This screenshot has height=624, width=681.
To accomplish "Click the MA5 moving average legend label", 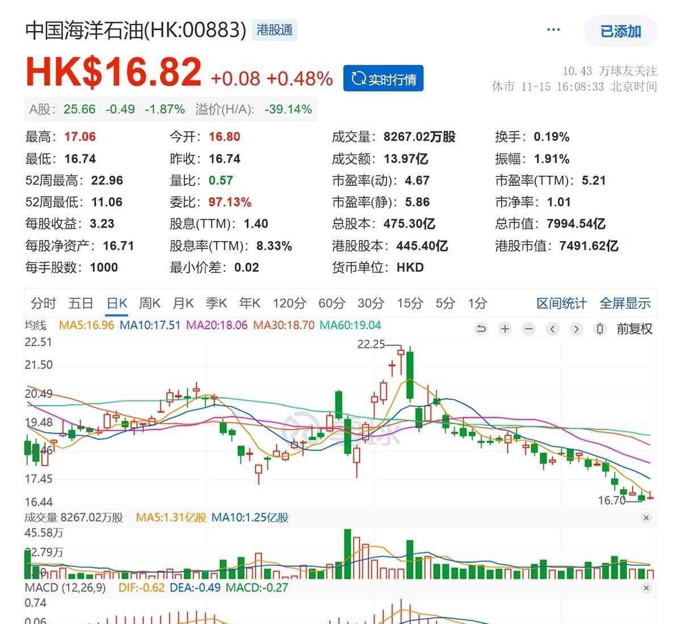I will 86,326.
